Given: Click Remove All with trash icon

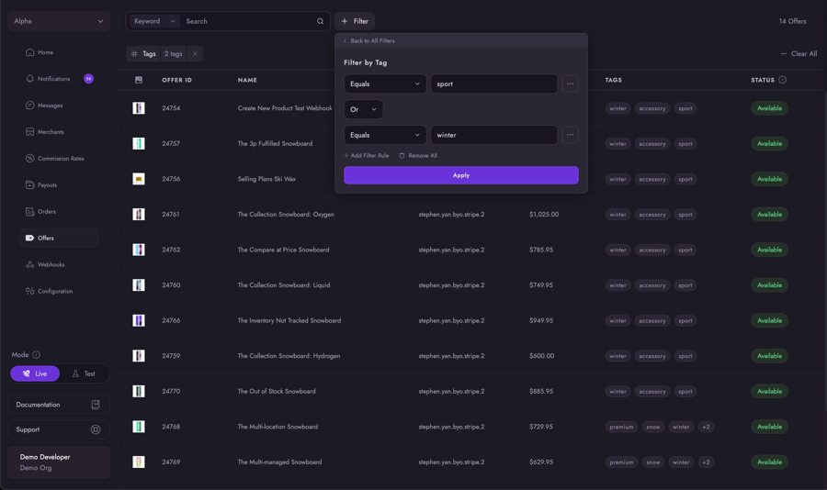Looking at the screenshot, I should pyautogui.click(x=418, y=155).
